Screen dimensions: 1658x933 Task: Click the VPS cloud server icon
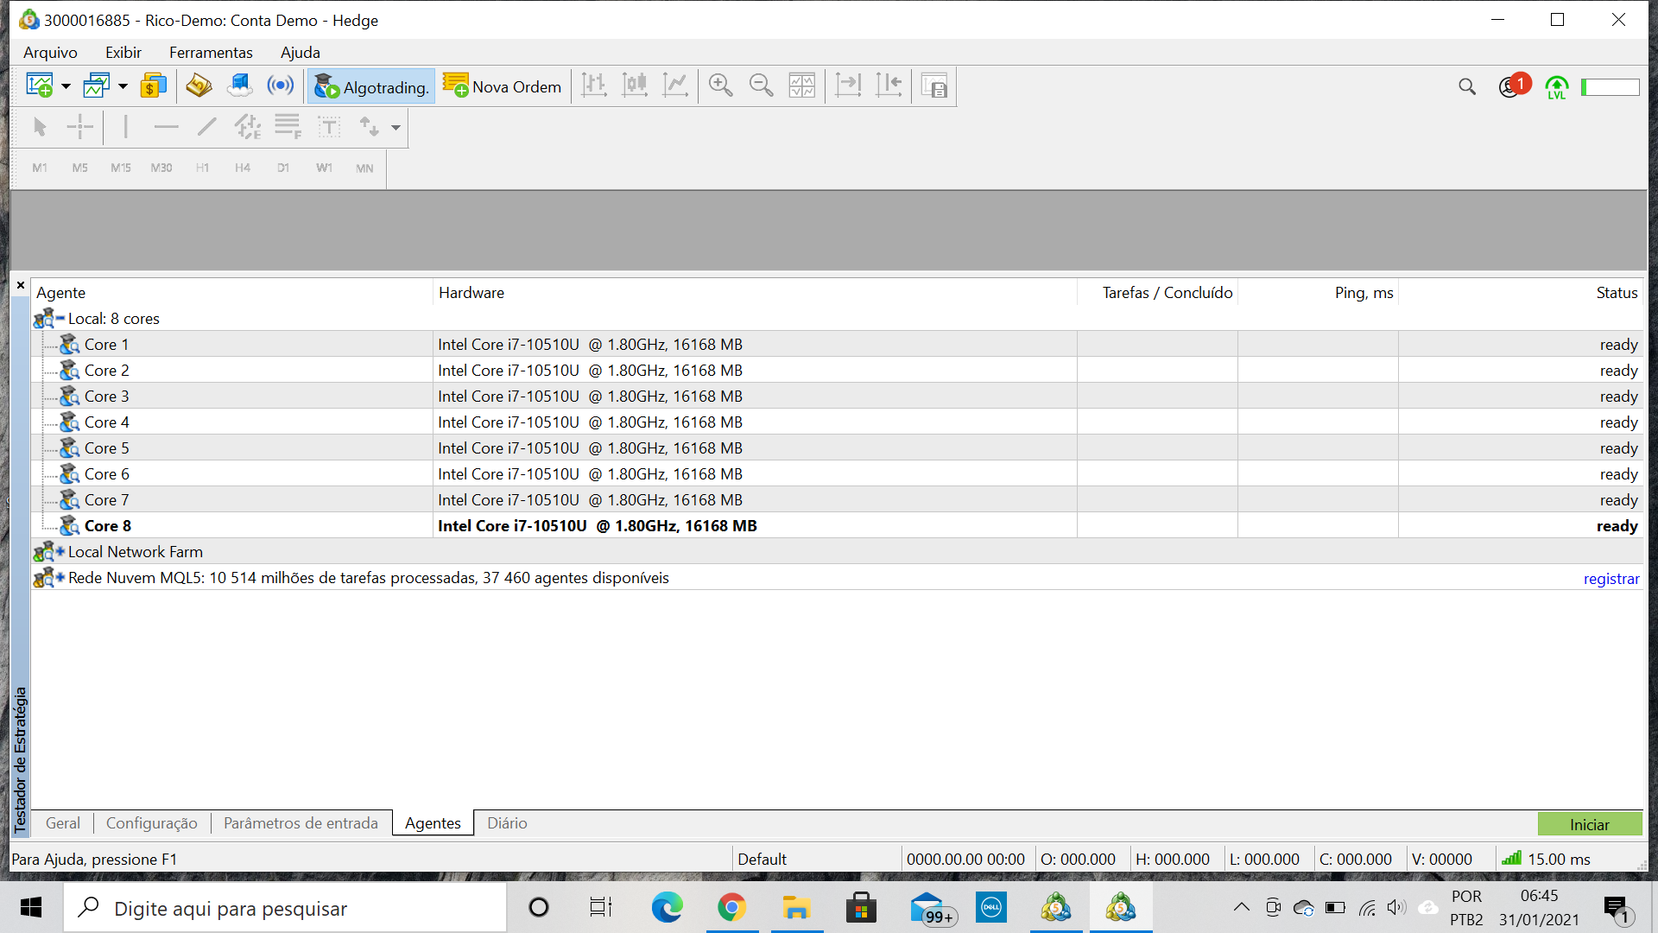pyautogui.click(x=240, y=86)
